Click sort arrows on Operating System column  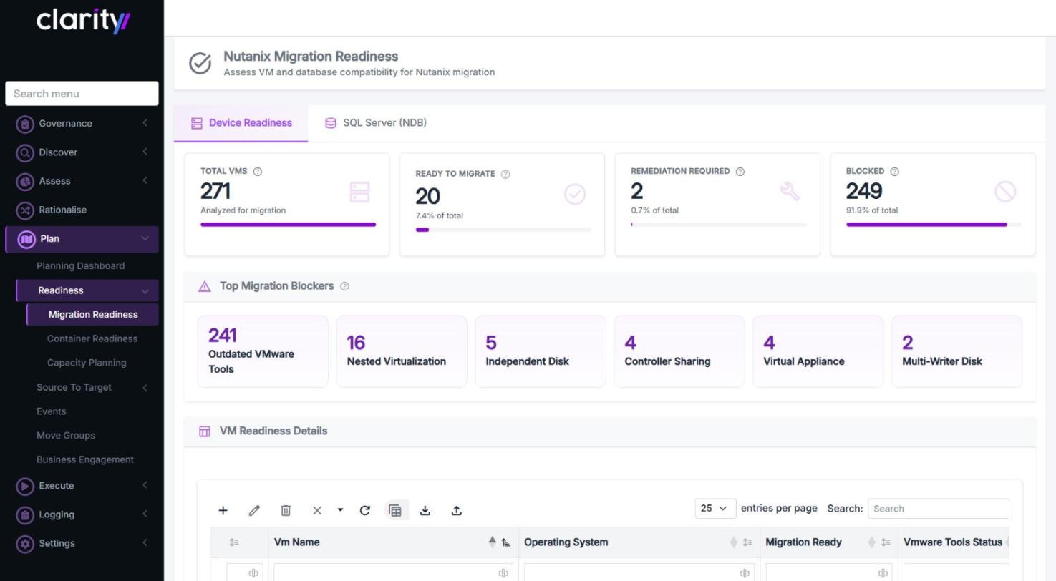click(733, 542)
